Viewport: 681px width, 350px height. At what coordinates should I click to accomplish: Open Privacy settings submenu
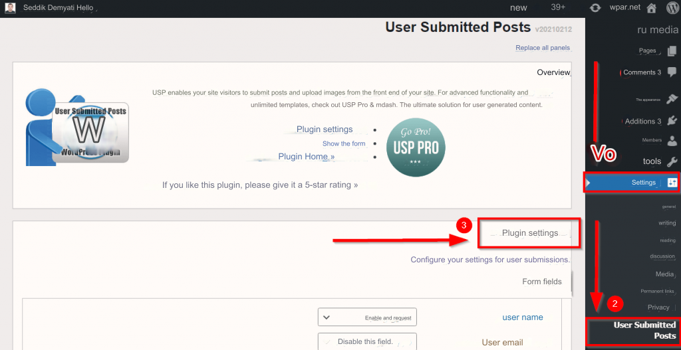[x=658, y=307]
